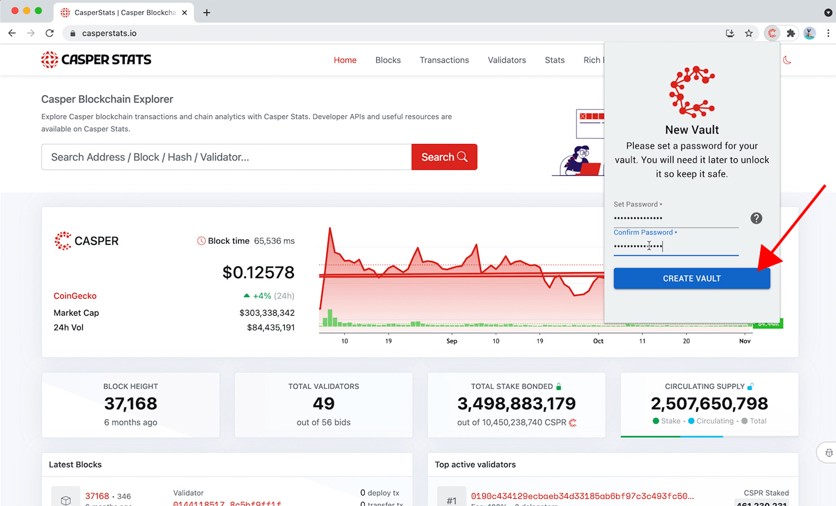Reload the page with the refresh icon
The height and width of the screenshot is (506, 836).
coord(49,33)
